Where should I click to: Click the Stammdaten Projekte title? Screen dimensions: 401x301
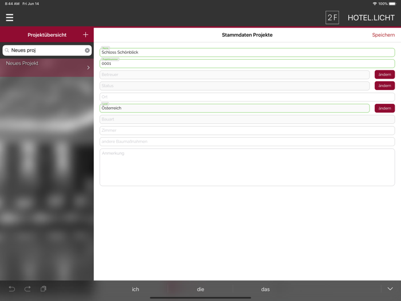(x=247, y=35)
